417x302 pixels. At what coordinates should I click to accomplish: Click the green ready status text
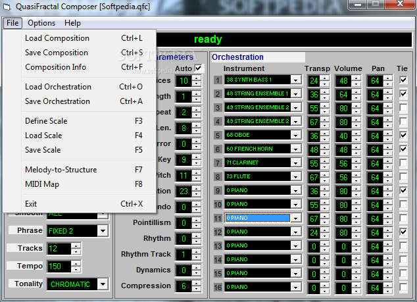pos(208,39)
